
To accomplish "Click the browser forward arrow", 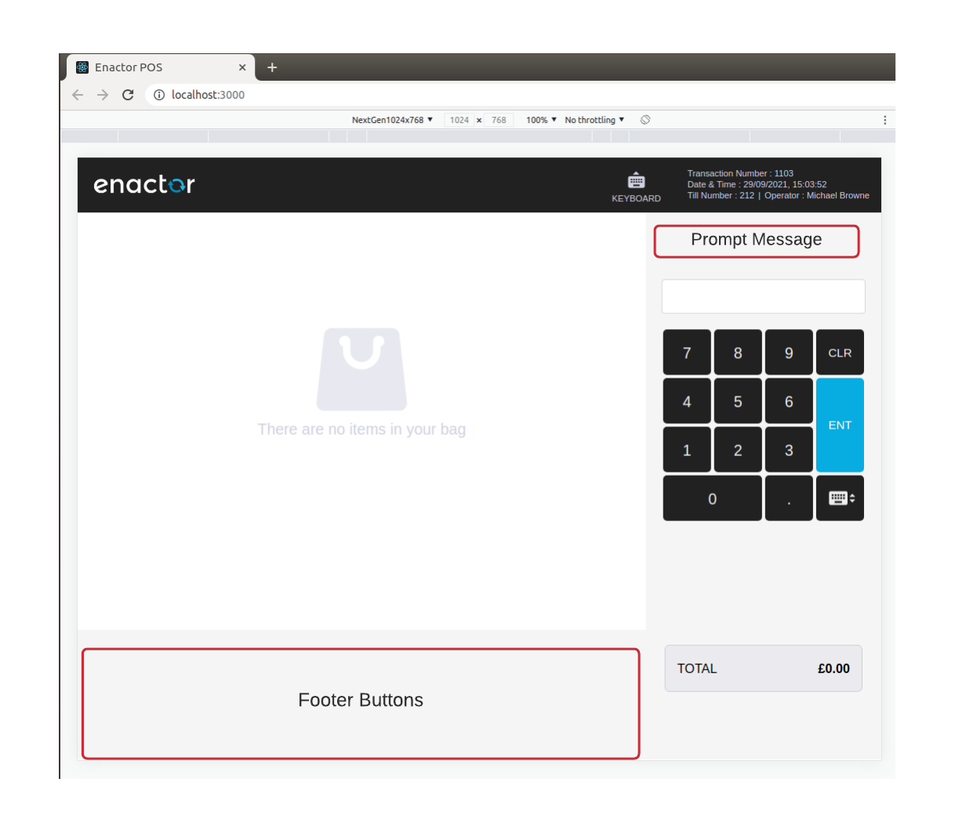I will tap(103, 95).
